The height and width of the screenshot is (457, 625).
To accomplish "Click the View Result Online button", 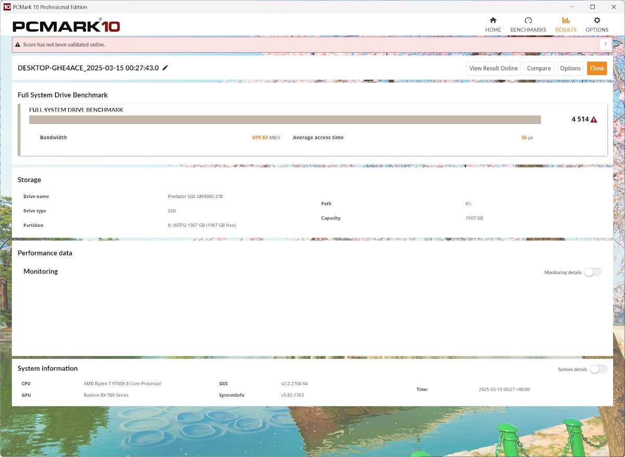I will tap(493, 68).
